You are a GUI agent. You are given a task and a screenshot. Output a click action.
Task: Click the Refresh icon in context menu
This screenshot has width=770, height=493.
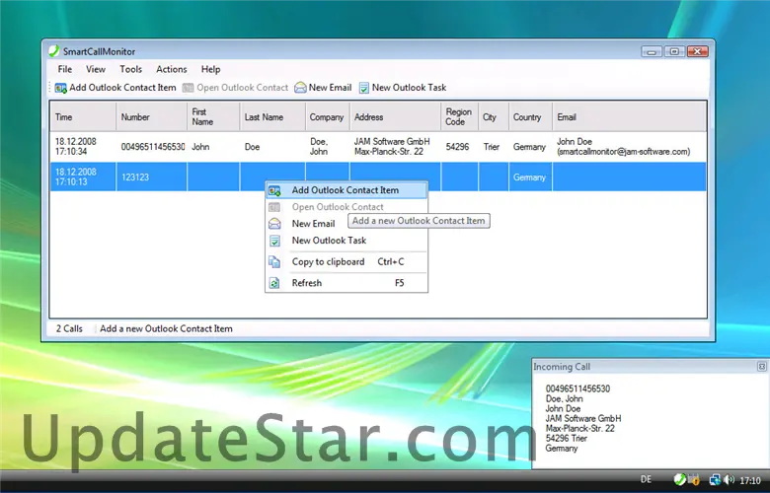coord(274,283)
